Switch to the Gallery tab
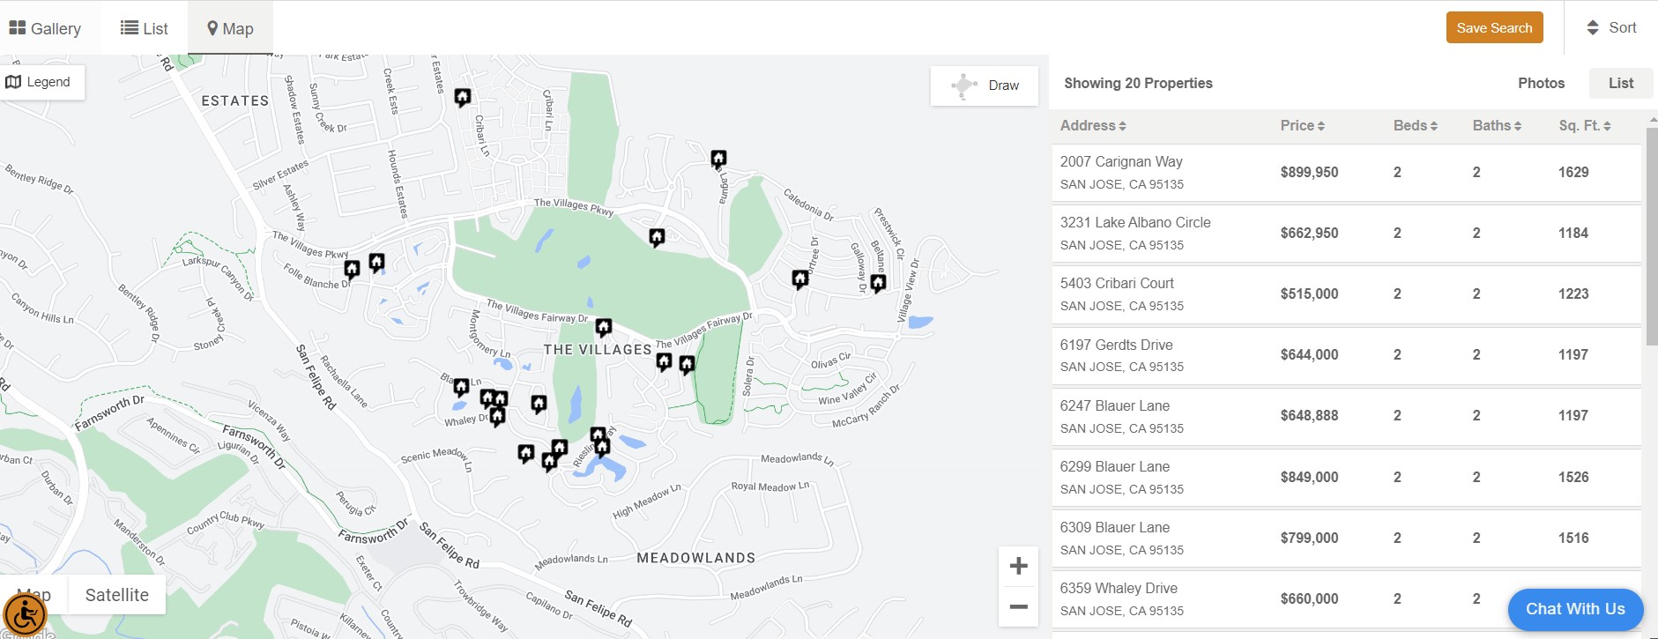The width and height of the screenshot is (1658, 639). [x=46, y=28]
